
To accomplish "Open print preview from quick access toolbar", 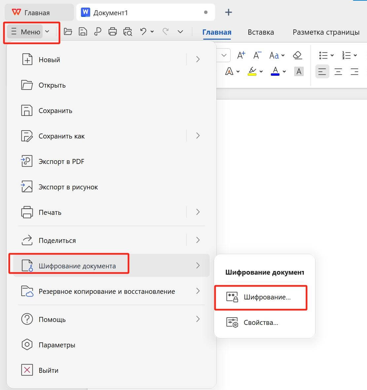I will pos(127,31).
